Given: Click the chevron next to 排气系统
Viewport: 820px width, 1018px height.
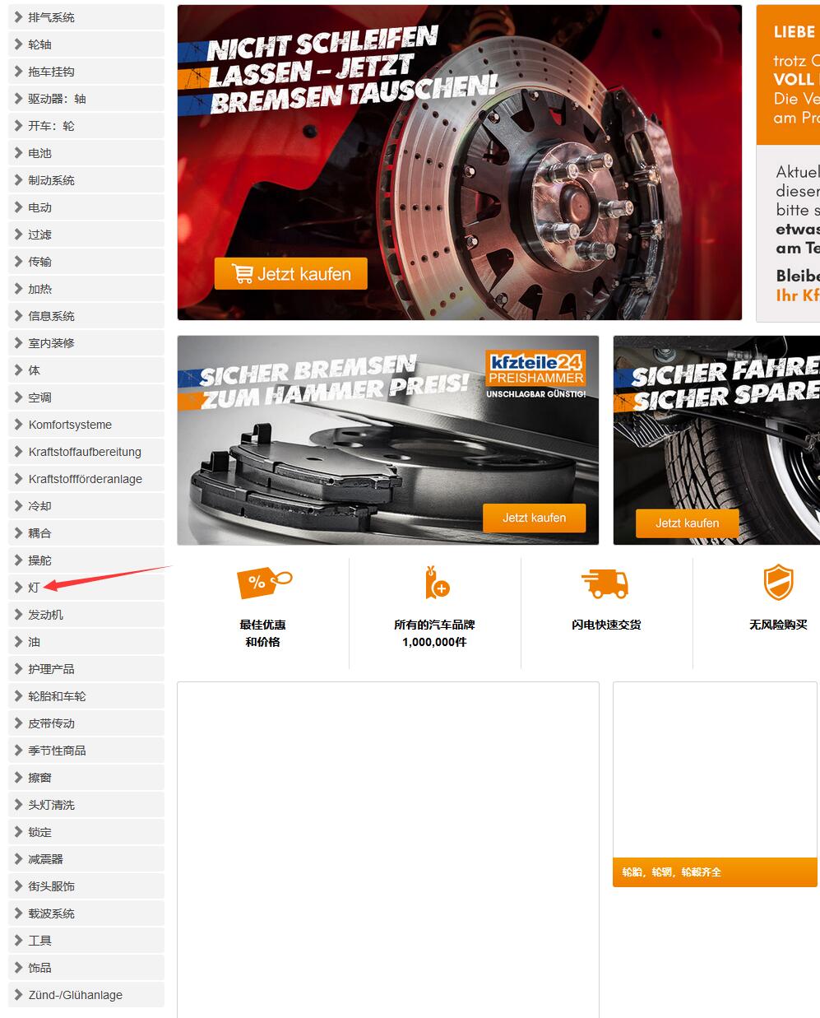Looking at the screenshot, I should 18,16.
